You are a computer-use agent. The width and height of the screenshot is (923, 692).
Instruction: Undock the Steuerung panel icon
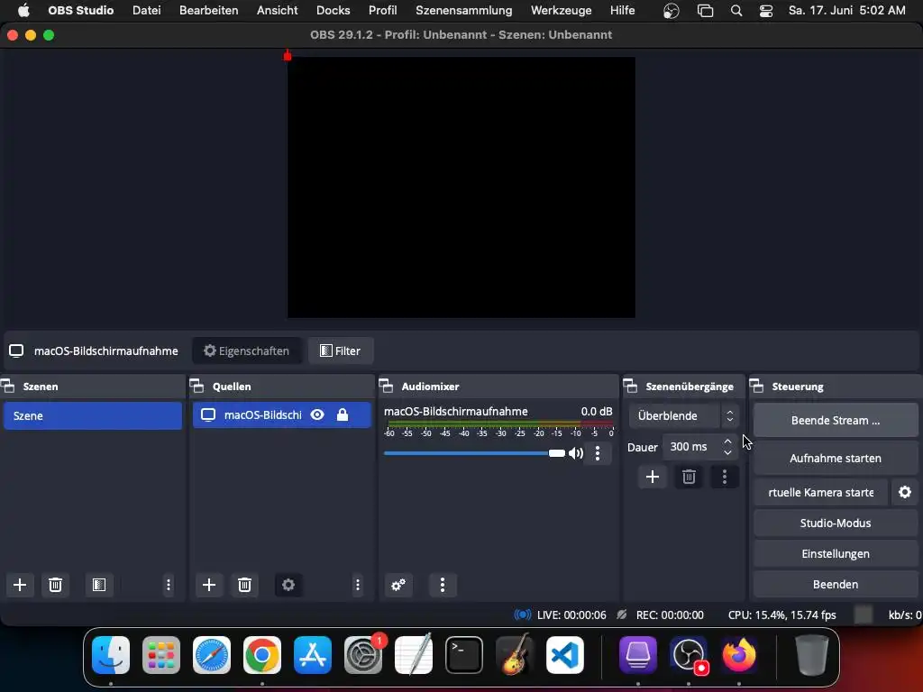(x=756, y=386)
